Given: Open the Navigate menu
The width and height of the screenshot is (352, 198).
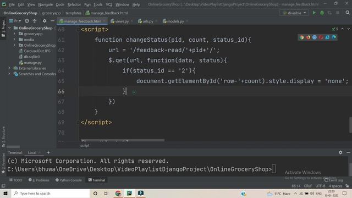Looking at the screenshot, I should coord(45,4).
